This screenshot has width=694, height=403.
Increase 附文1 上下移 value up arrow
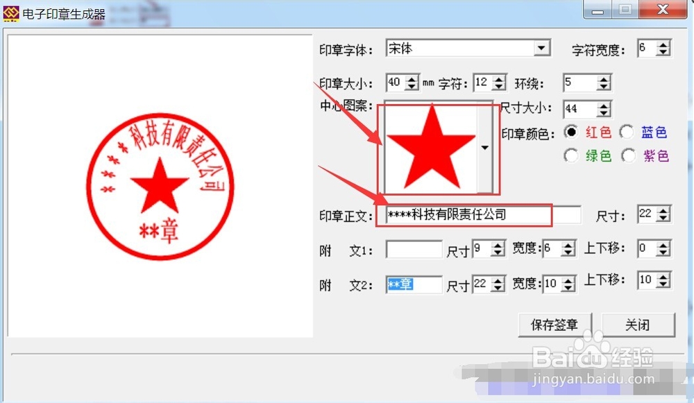663,245
